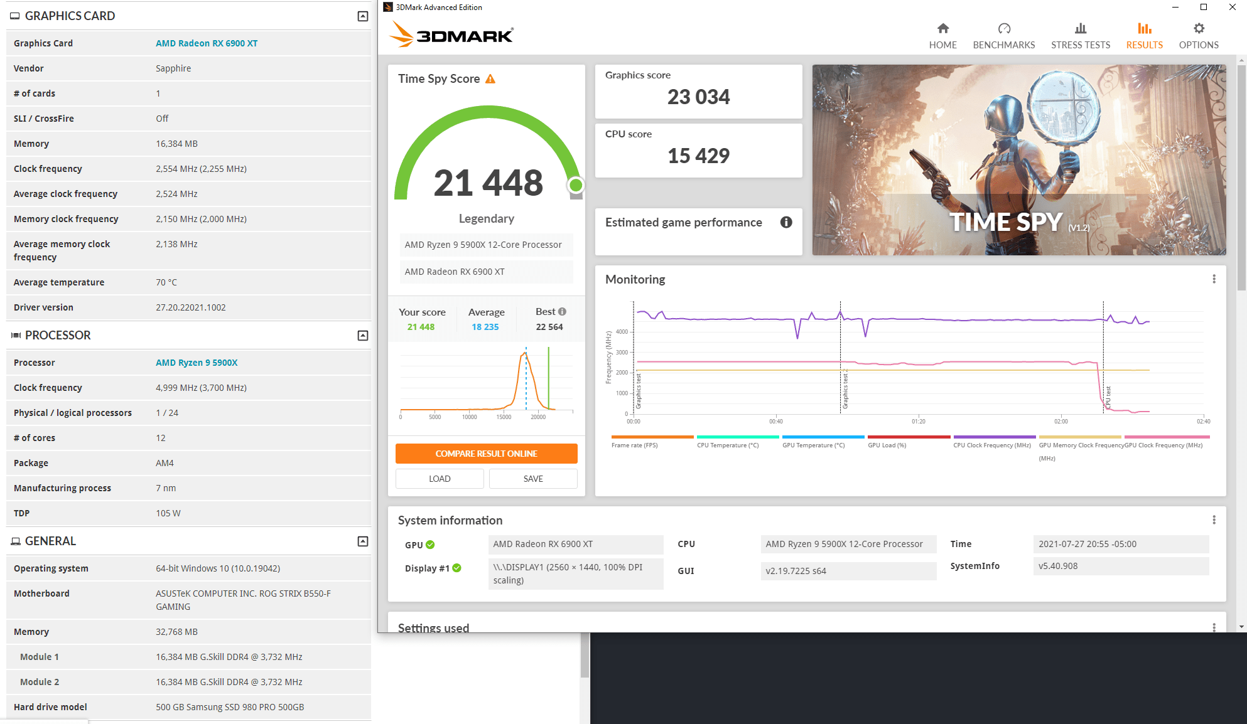Switch to the STRESS TESTS tab

(x=1080, y=35)
